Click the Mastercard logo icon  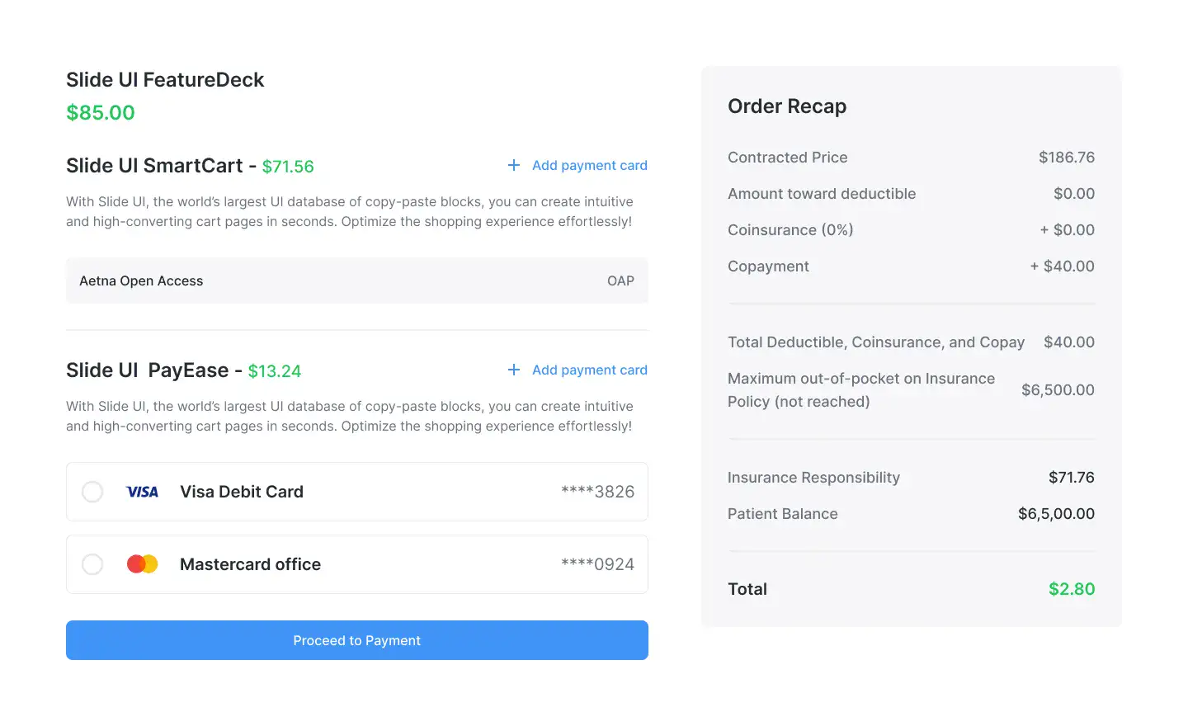pyautogui.click(x=142, y=564)
